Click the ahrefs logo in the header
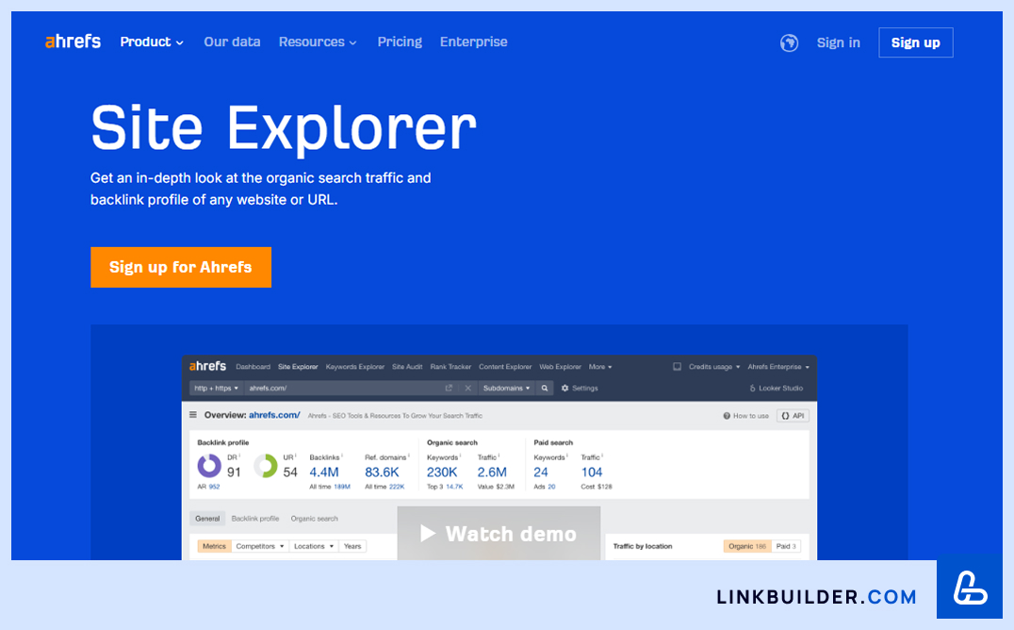 coord(73,41)
